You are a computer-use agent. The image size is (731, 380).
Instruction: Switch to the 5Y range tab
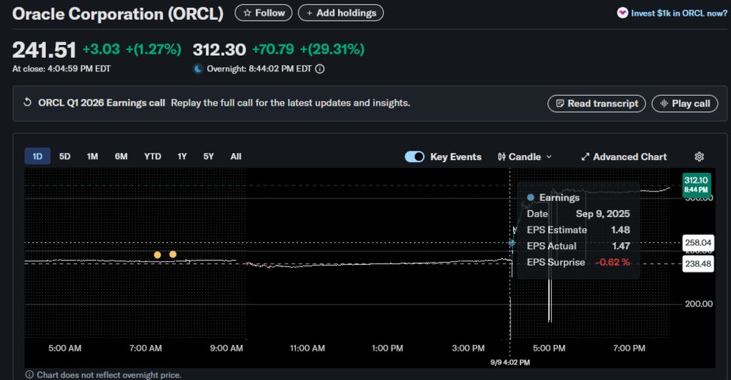coord(209,156)
